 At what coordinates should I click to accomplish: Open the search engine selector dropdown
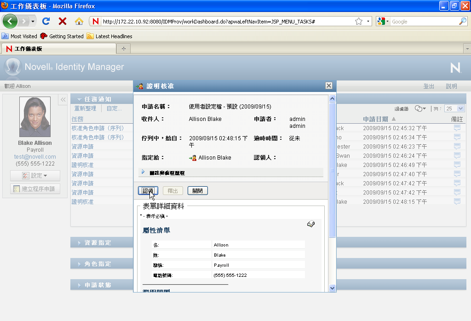coord(383,21)
